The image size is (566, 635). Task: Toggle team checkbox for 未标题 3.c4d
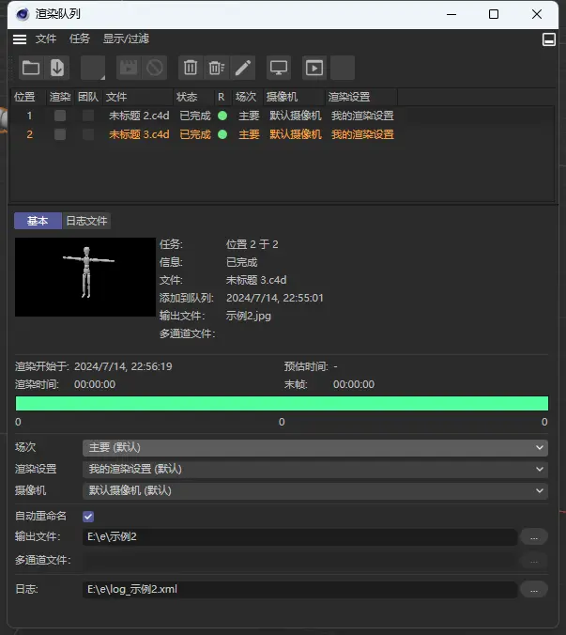pos(88,134)
